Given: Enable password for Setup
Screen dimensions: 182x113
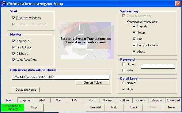Looking at the screenshot, I should point(124,70).
